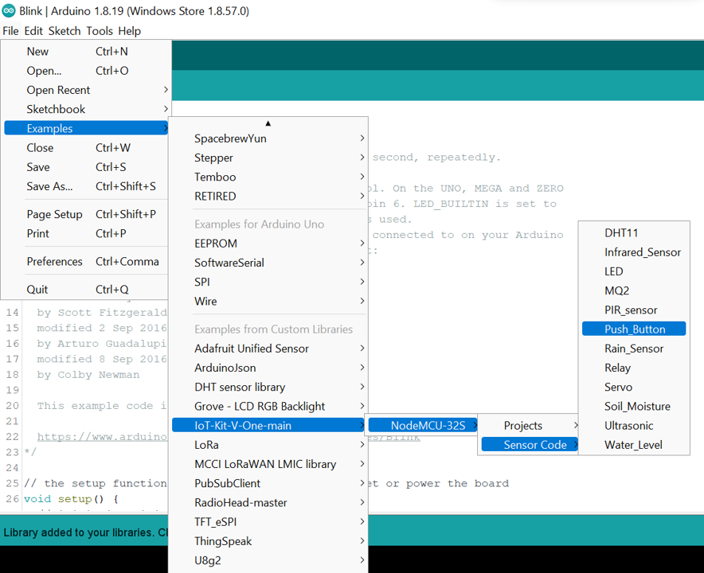Image resolution: width=704 pixels, height=573 pixels.
Task: Select the NodeMCU-32S submenu entry
Action: click(423, 426)
